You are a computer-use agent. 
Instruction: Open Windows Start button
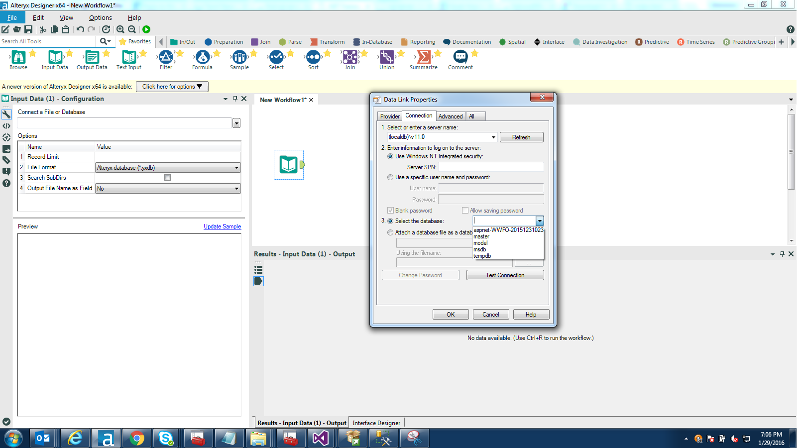point(13,439)
